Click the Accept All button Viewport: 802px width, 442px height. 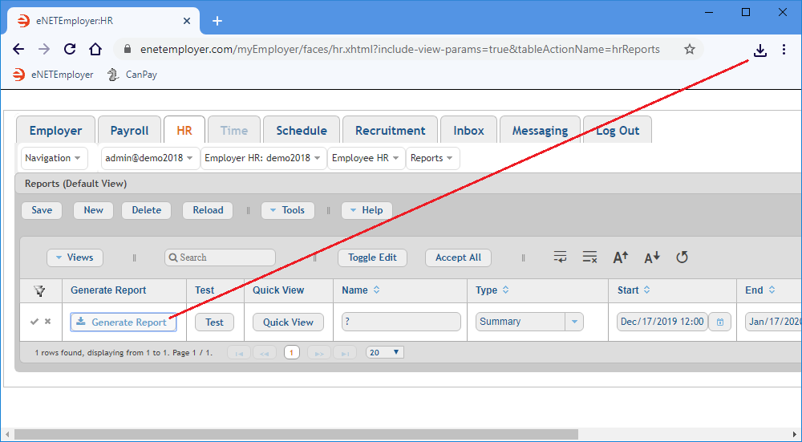458,257
